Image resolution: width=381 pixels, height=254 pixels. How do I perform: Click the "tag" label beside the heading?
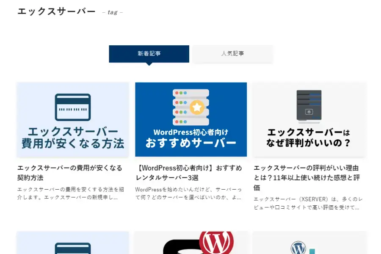click(113, 12)
